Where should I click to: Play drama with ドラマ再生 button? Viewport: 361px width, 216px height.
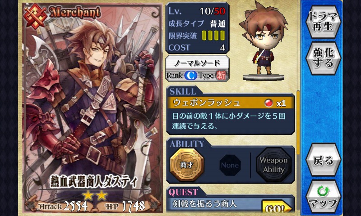[323, 21]
